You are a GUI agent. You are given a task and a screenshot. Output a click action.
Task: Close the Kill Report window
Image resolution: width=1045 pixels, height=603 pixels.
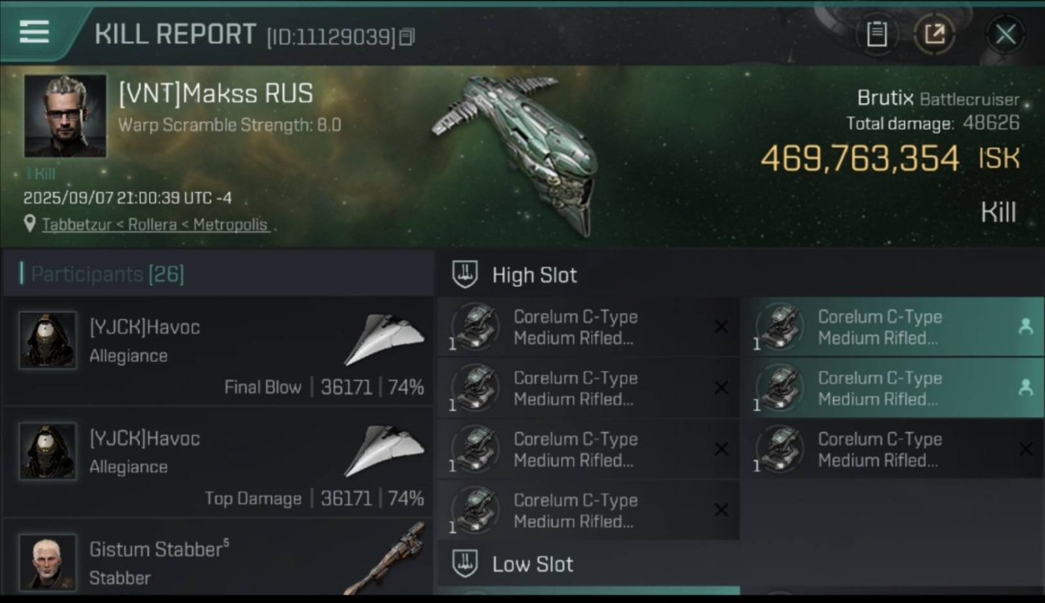[1005, 35]
